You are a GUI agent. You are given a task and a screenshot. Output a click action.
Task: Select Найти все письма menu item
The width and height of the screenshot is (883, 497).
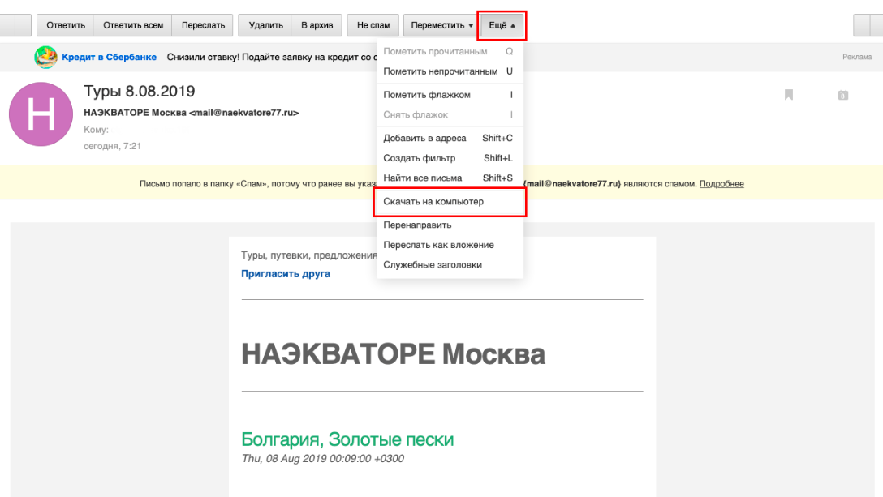pyautogui.click(x=448, y=178)
